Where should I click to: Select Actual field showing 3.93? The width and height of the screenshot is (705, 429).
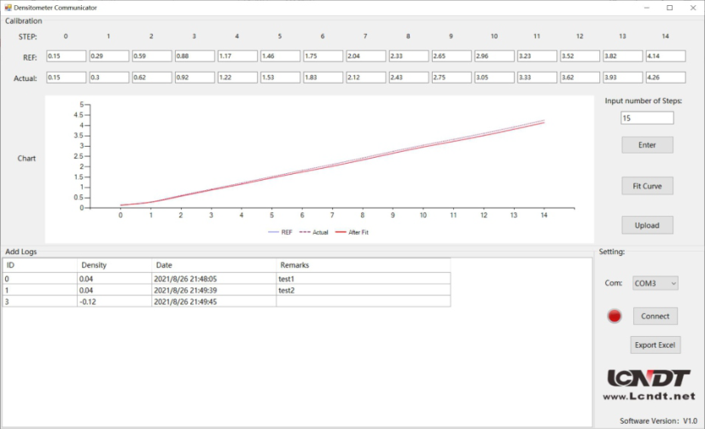click(x=623, y=78)
